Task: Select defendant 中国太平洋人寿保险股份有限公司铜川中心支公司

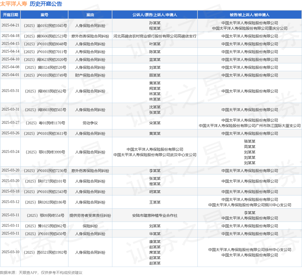Action: tap(250, 205)
